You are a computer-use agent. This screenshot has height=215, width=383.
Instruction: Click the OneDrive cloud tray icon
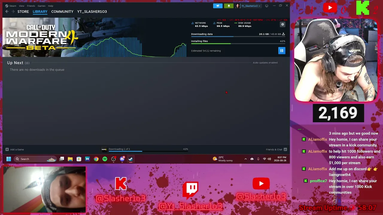click(x=252, y=159)
